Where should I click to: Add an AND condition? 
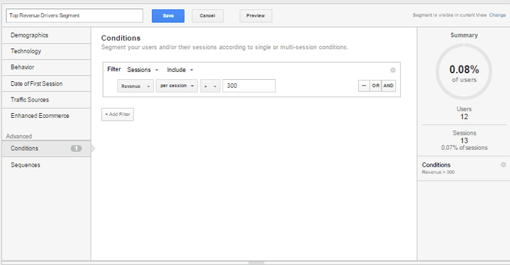click(x=389, y=86)
